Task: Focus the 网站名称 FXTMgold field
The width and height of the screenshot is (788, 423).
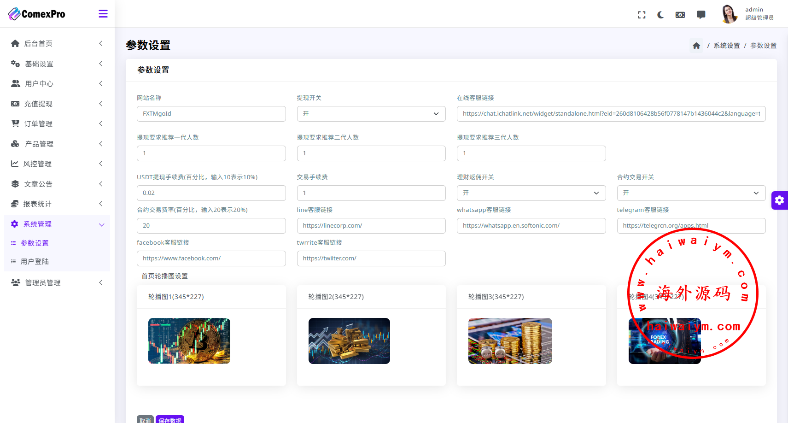Action: point(211,114)
